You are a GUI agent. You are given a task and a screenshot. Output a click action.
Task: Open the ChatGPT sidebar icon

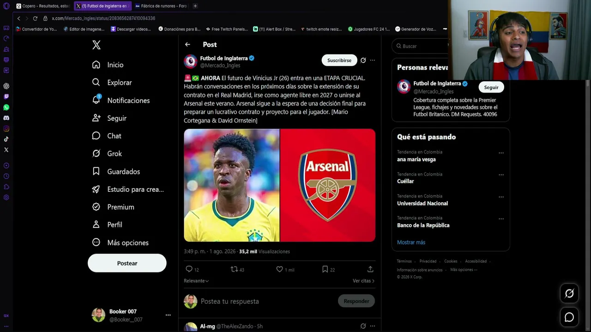coord(6,86)
